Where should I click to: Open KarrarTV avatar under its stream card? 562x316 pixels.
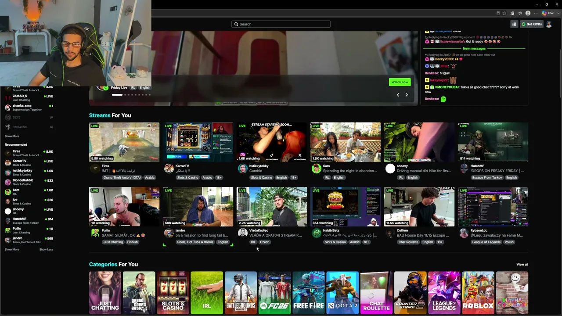[x=169, y=169]
